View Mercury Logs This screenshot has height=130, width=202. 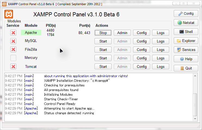160,58
